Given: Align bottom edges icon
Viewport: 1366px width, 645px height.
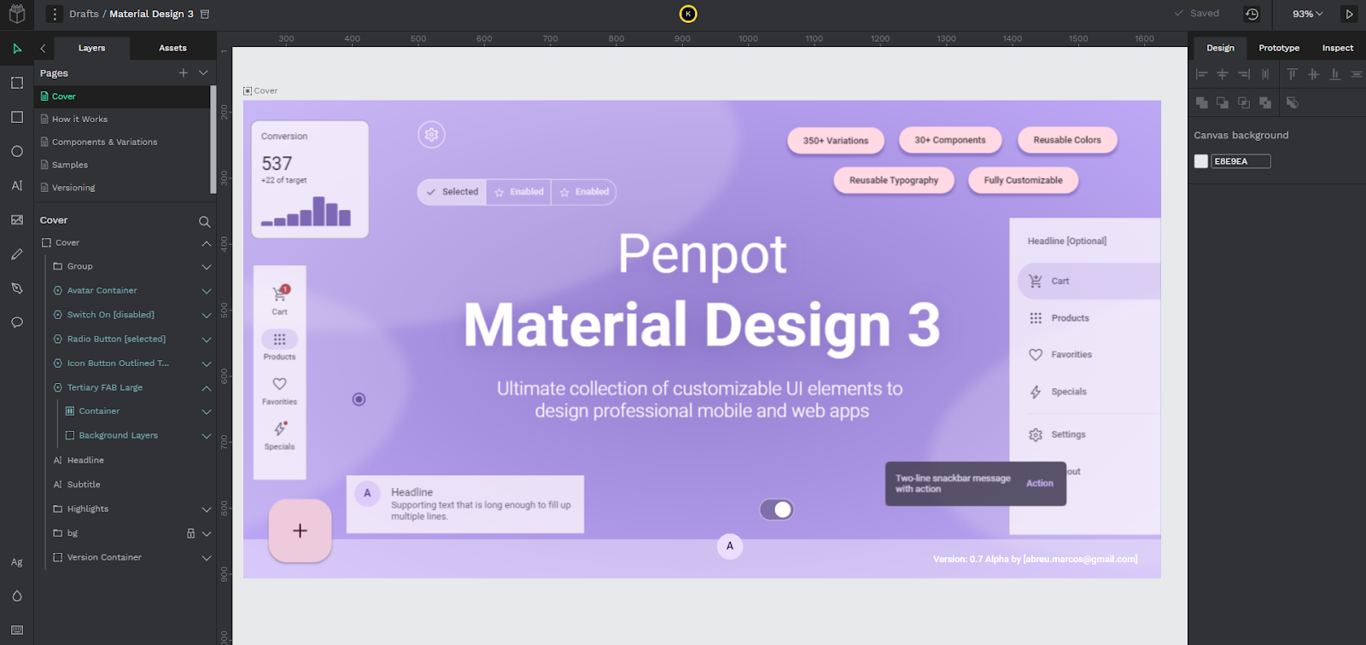Looking at the screenshot, I should tap(1334, 74).
